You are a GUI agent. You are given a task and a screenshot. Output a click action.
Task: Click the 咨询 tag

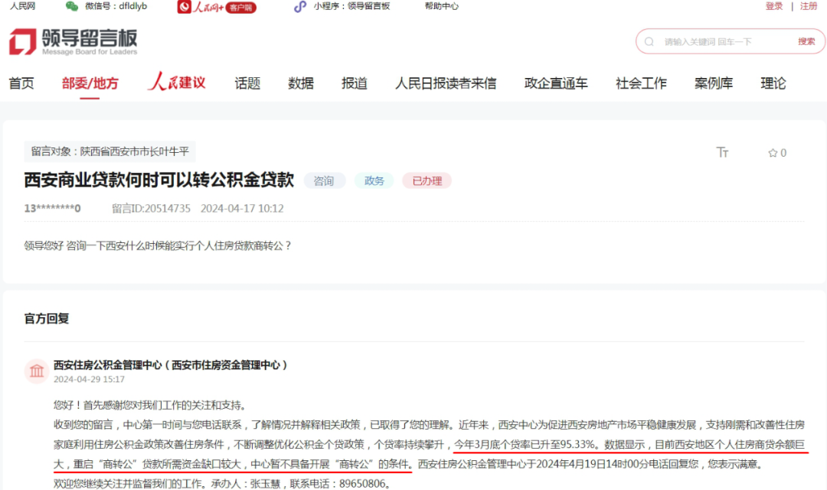pyautogui.click(x=324, y=180)
